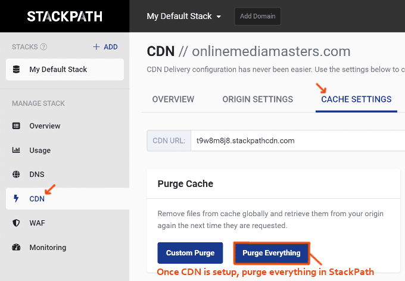This screenshot has width=405, height=281.
Task: Click the Usage bar chart icon
Action: (x=16, y=150)
